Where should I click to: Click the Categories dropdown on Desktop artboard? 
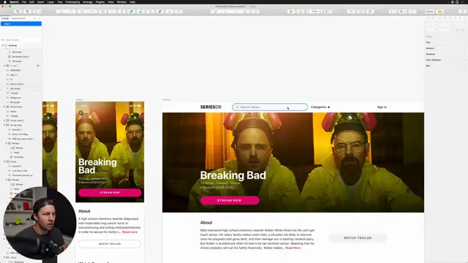(320, 107)
